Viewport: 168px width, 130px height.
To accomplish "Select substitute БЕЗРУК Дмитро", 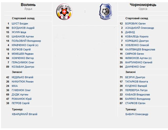I will coord(135,77).
